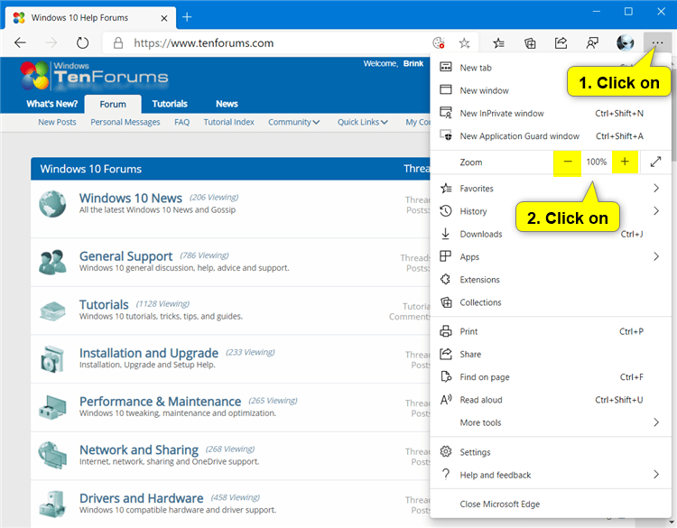
Task: Increase zoom with the plus button
Action: point(625,162)
